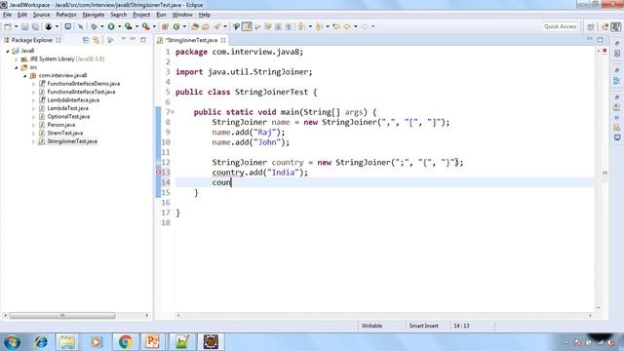
Task: Click the External Tools run icon
Action: tap(146, 26)
